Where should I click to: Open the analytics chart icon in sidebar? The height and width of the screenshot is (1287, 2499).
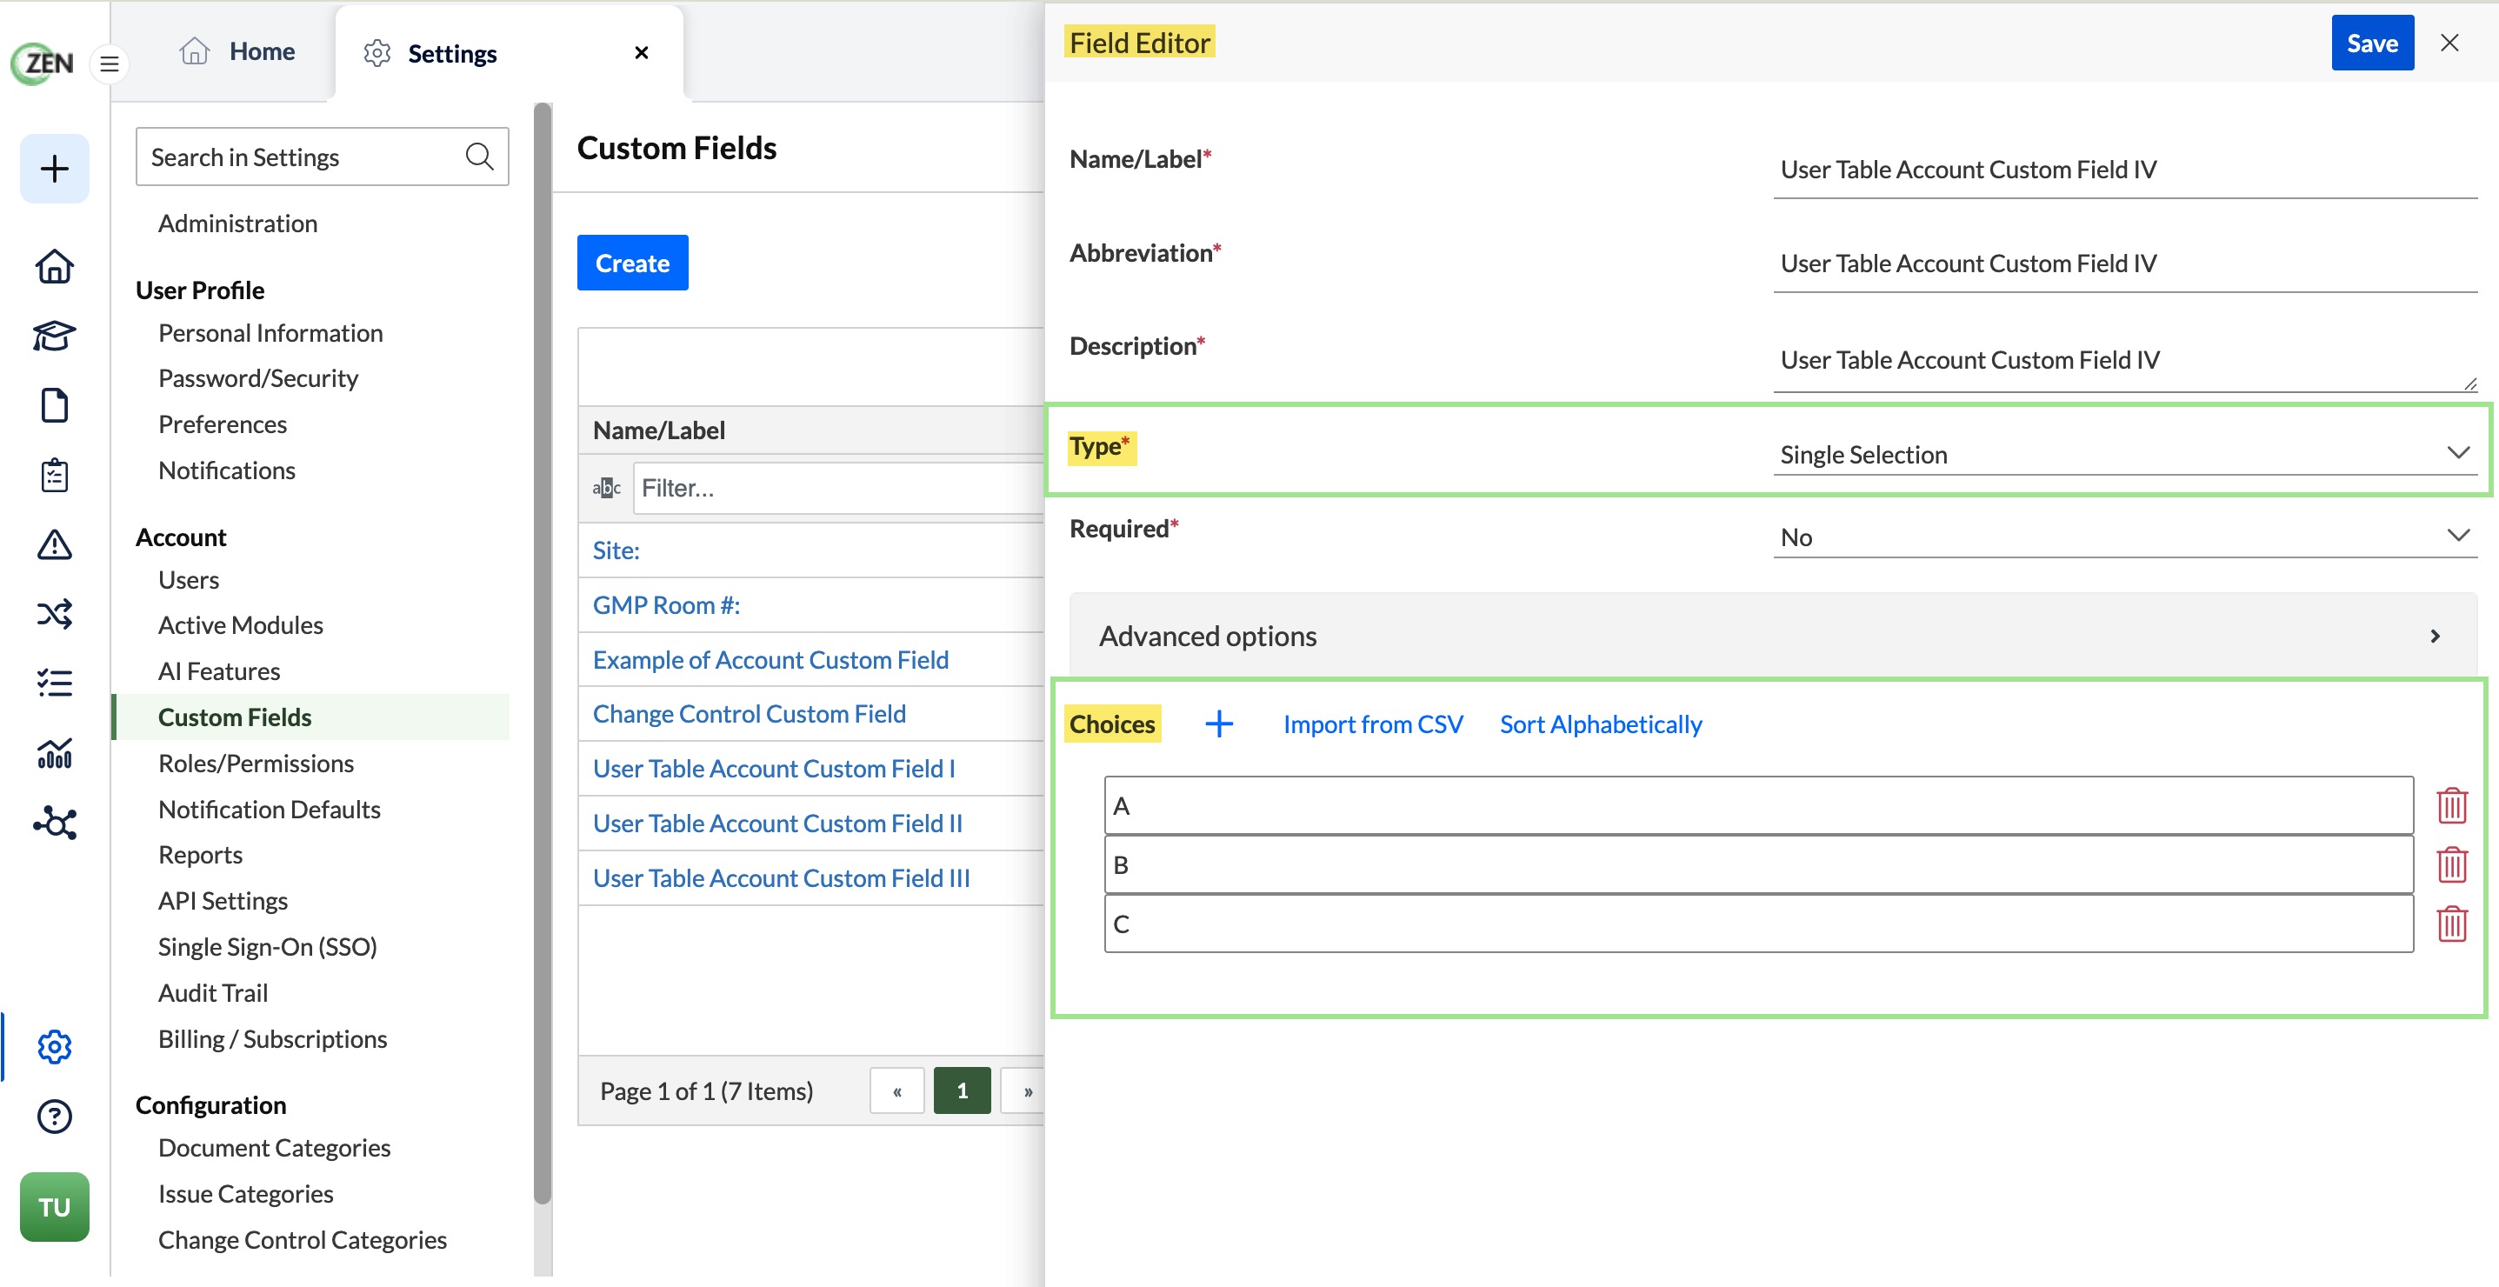[54, 754]
